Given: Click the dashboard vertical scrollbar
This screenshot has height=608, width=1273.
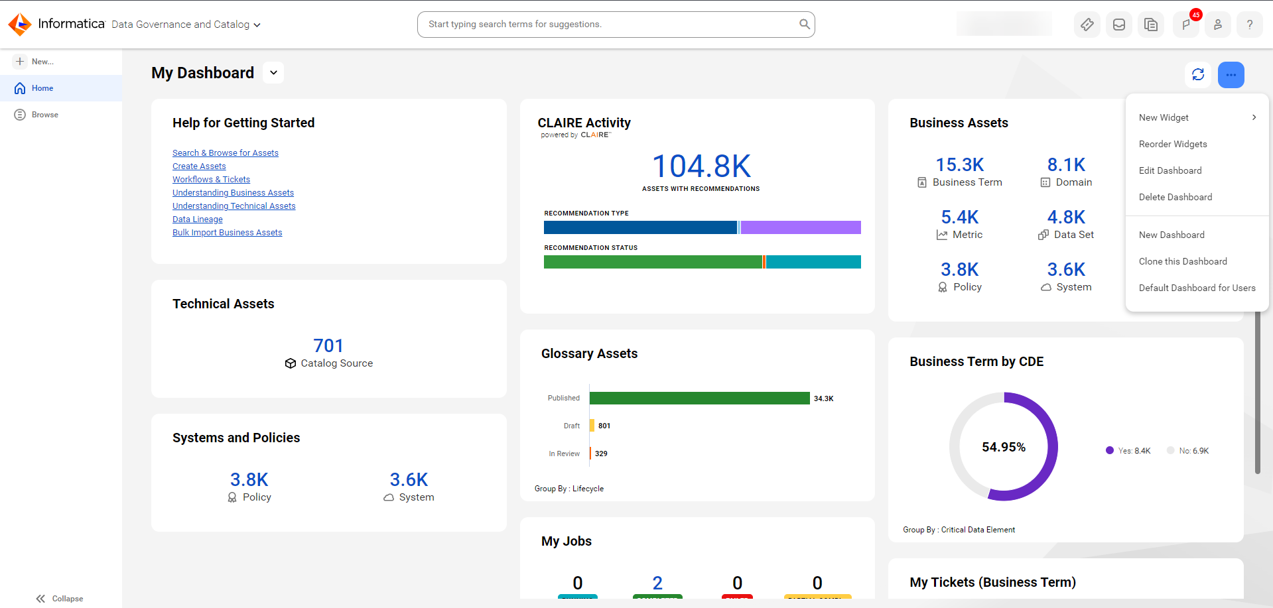Looking at the screenshot, I should (1257, 393).
